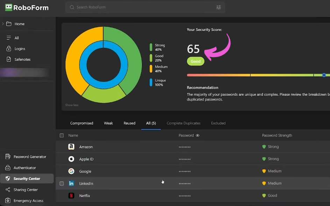330x206 pixels.
Task: Select Safenotes label in sidebar
Action: point(22,59)
